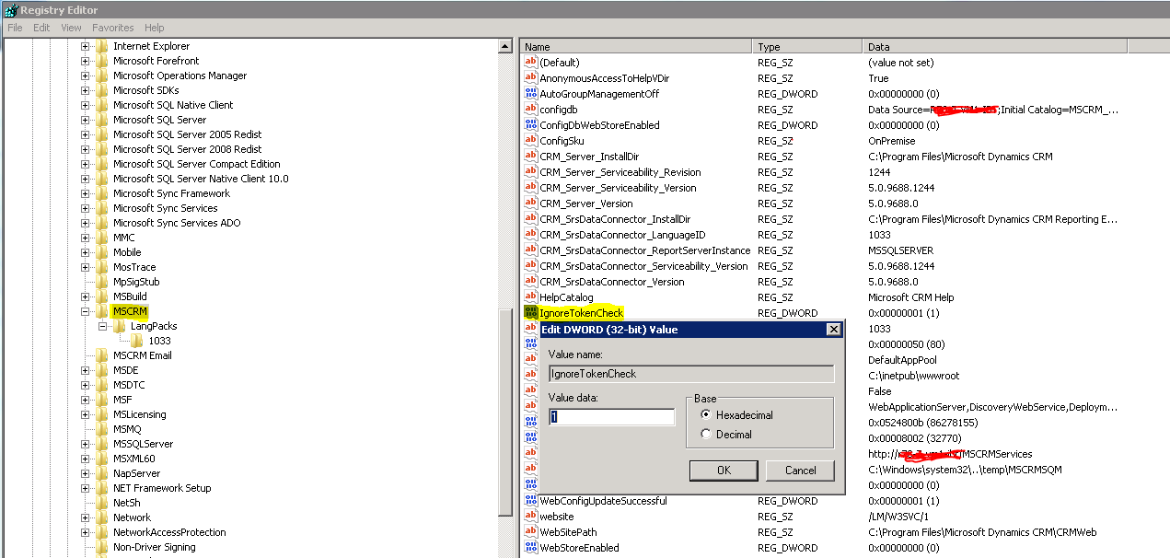Image resolution: width=1170 pixels, height=558 pixels.
Task: Select the MosTrace key in tree
Action: point(134,267)
